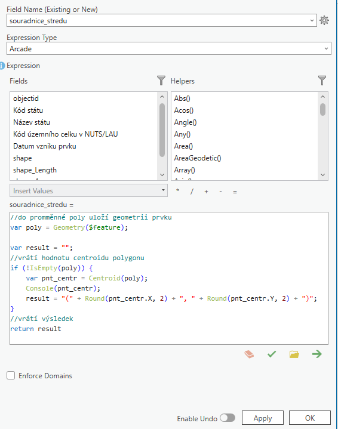The image size is (338, 429).
Task: Click down arrow of Fields scrollbar
Action: pos(162,175)
